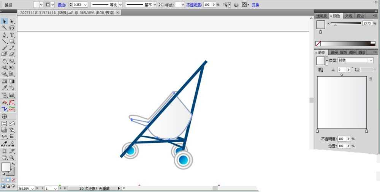Viewport: 380px width, 192px height.
Task: Click the 变换 transform link
Action: (255, 5)
